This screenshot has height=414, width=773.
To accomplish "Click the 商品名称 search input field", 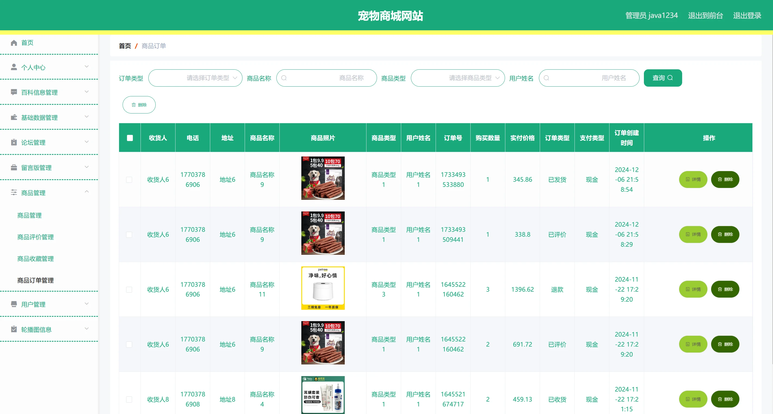I will 327,78.
